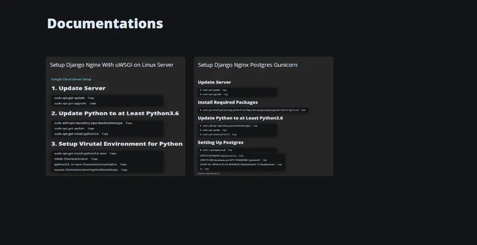
Task: Select the 'Setting Up Postgres' heading
Action: point(221,142)
